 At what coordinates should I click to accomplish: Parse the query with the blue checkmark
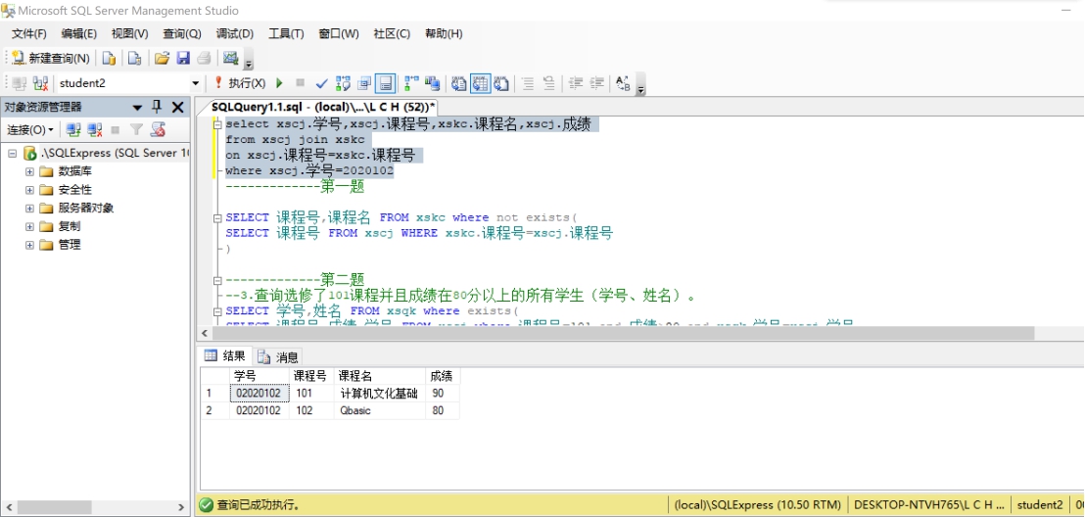pyautogui.click(x=321, y=84)
